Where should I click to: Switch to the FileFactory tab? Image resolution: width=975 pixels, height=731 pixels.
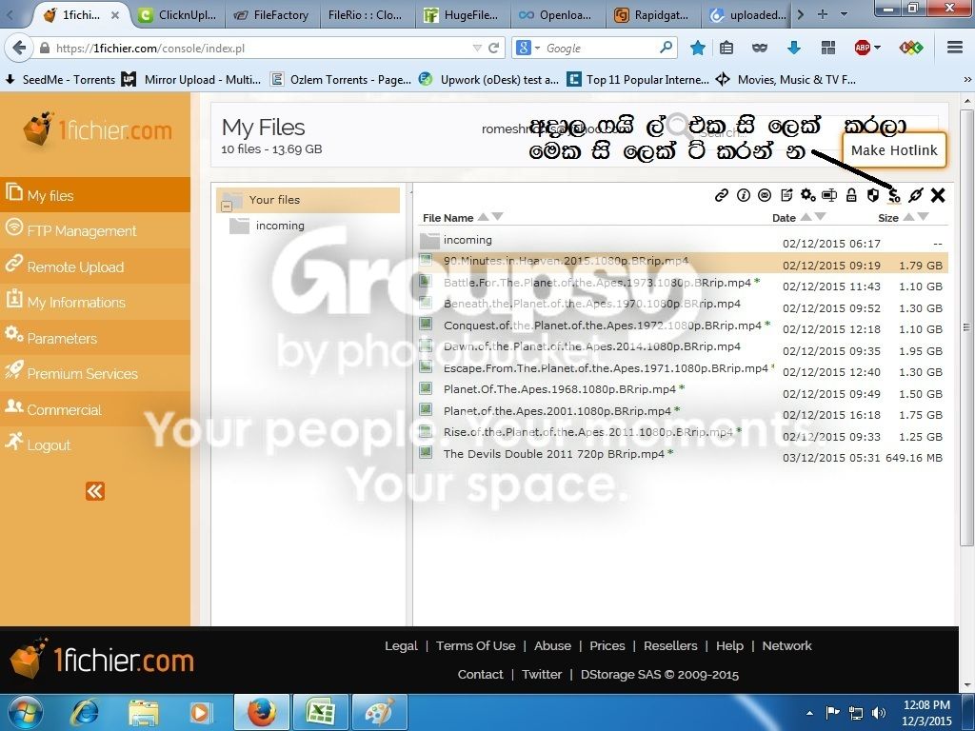271,15
